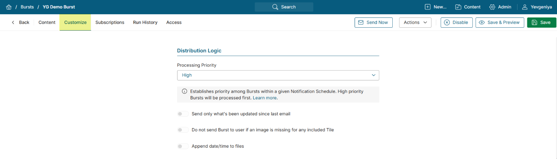Screen dimensions: 557x159
Task: Expand the Actions dropdown menu
Action: click(x=415, y=23)
